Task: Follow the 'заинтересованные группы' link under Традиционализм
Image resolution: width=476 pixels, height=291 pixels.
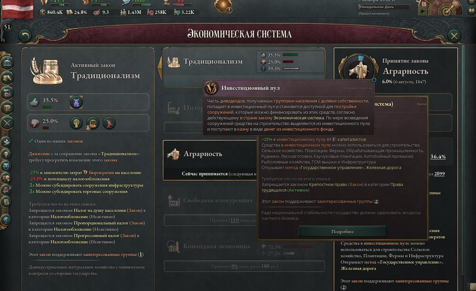Action: [x=110, y=254]
